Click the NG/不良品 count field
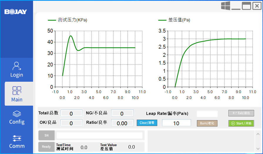Viewport: 263px width, 154px height. [122, 113]
